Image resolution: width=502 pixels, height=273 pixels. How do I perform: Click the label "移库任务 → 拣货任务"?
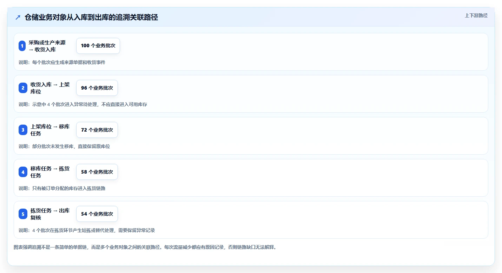pos(50,172)
